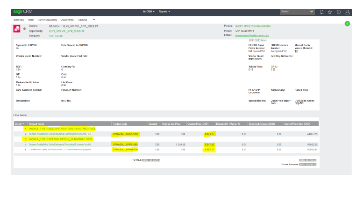Image resolution: width=364 pixels, height=199 pixels.
Task: Click the Discount % / Margin % header
Action: tap(228, 124)
